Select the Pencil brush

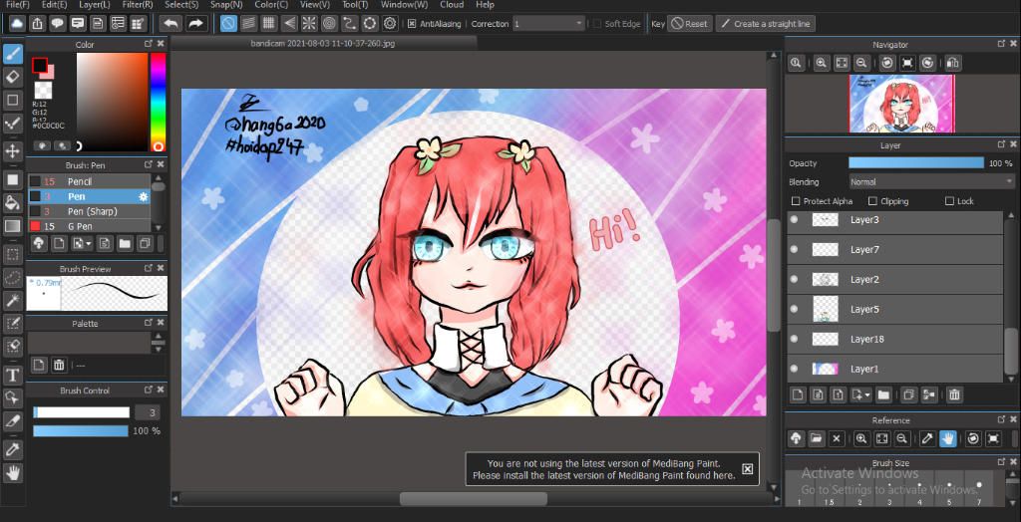tap(89, 181)
